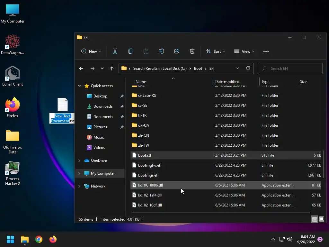Screen dimensions: 329x247
Task: Open the New item dropdown
Action: pos(91,51)
